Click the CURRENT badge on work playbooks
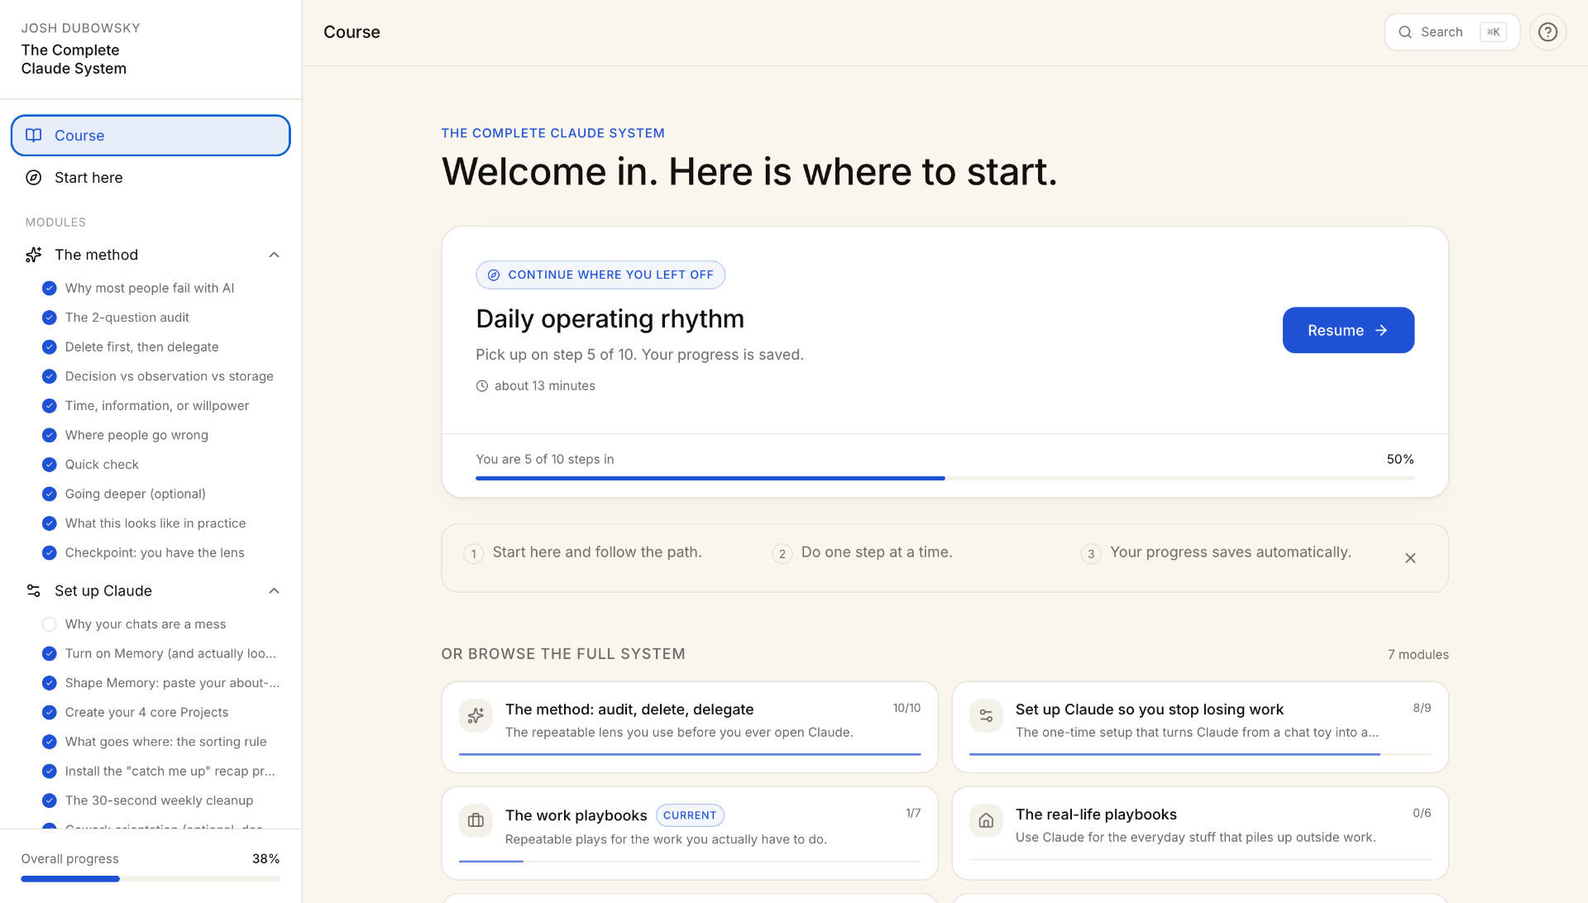 pyautogui.click(x=690, y=815)
